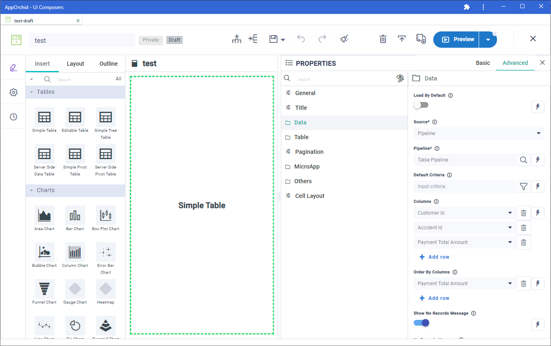
Task: Click the filter icon beside Default Criteria
Action: tap(523, 186)
